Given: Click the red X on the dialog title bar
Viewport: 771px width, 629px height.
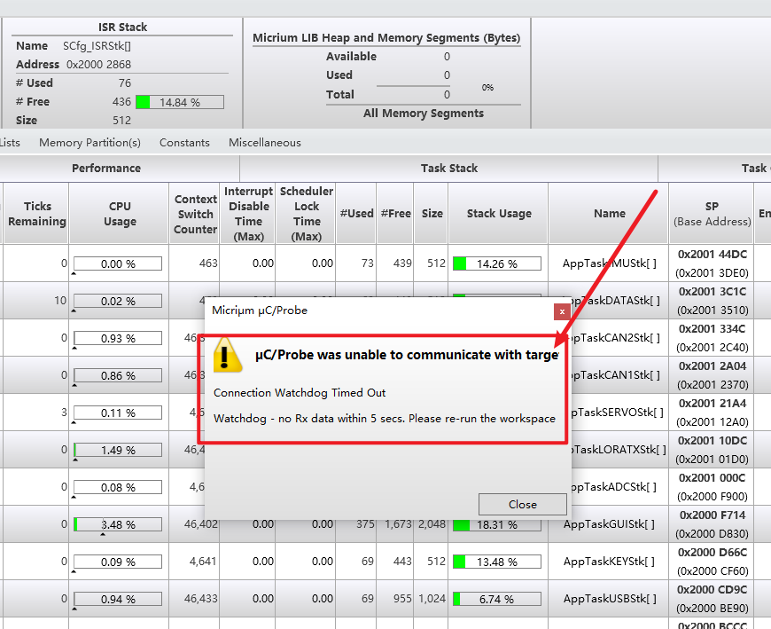Looking at the screenshot, I should click(562, 311).
